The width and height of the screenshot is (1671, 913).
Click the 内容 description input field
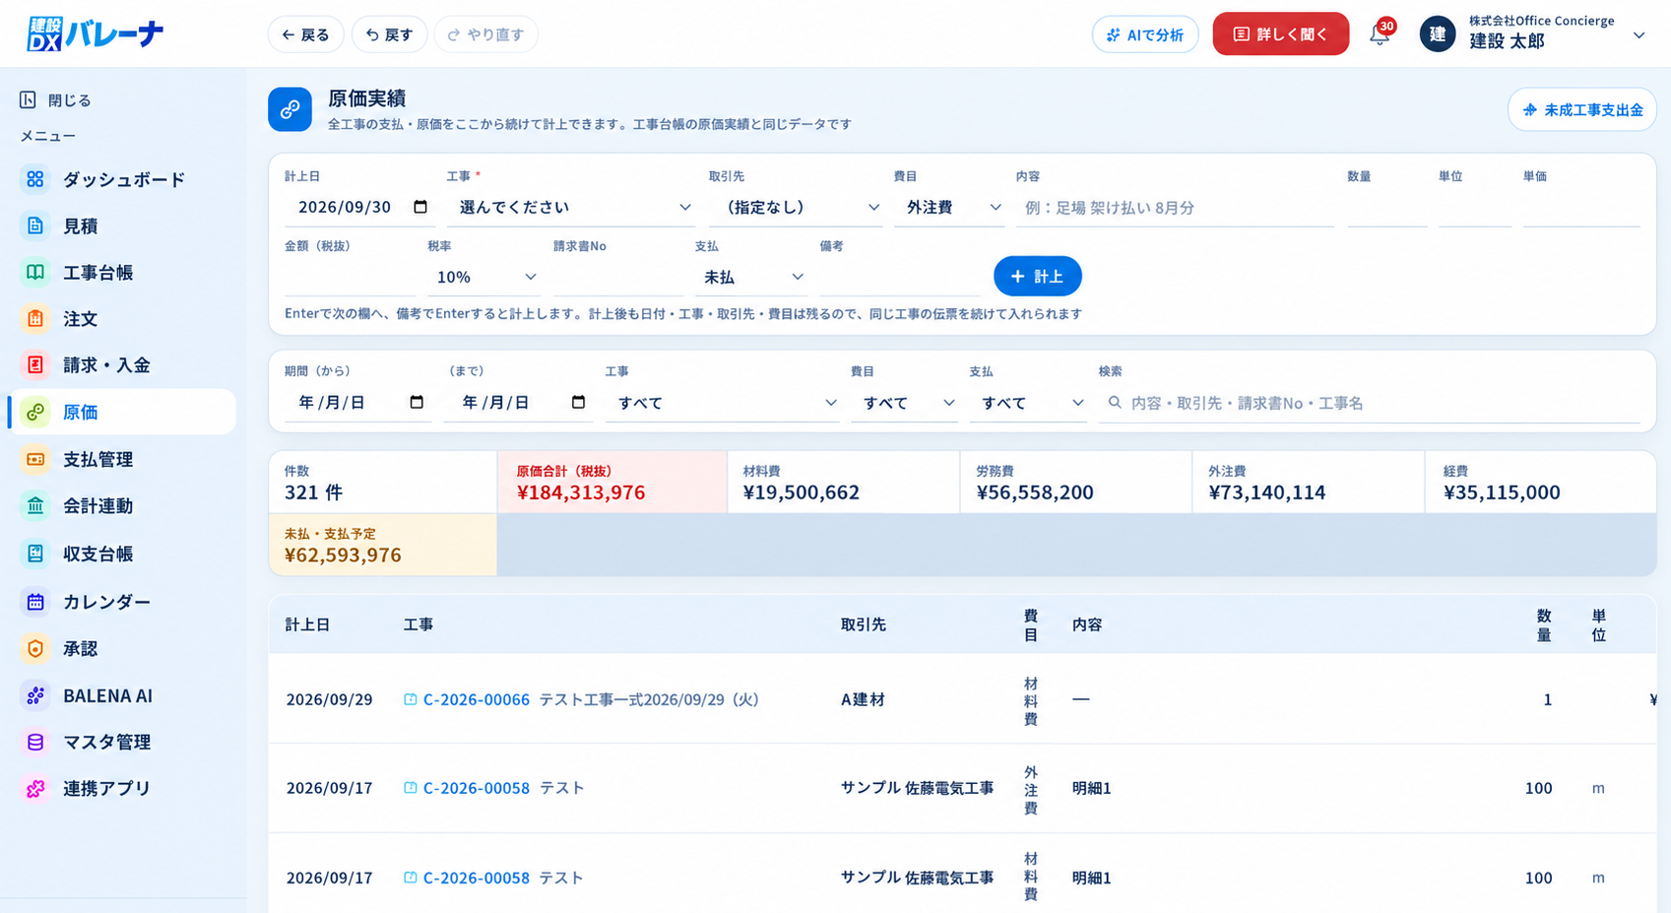[x=1175, y=208]
